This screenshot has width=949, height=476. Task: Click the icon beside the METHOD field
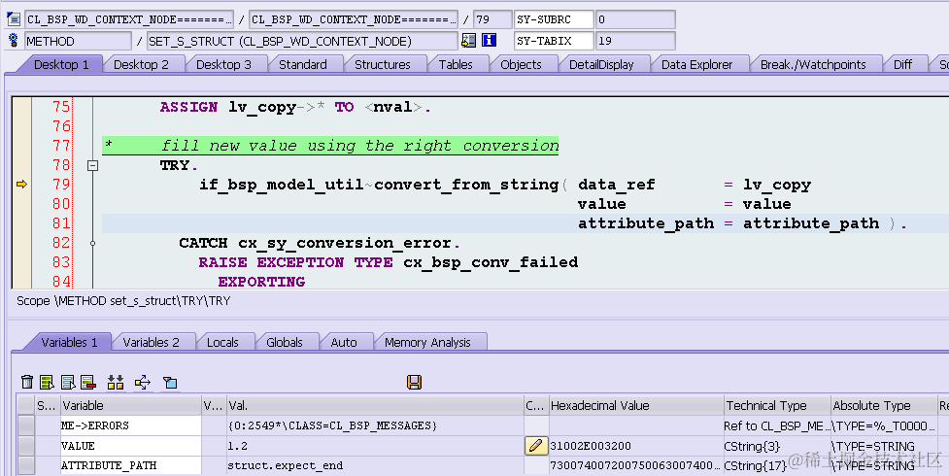(14, 41)
